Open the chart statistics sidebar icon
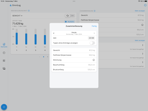 point(4,61)
